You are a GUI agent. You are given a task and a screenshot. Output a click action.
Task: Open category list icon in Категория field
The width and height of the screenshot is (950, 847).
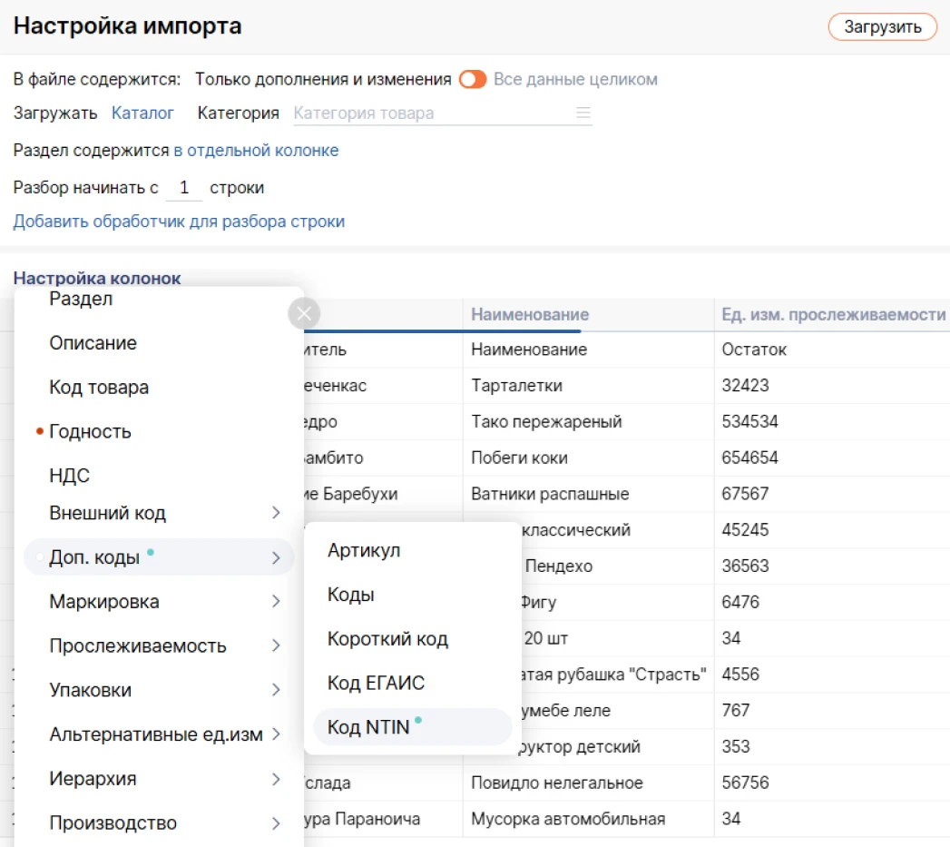[x=583, y=113]
